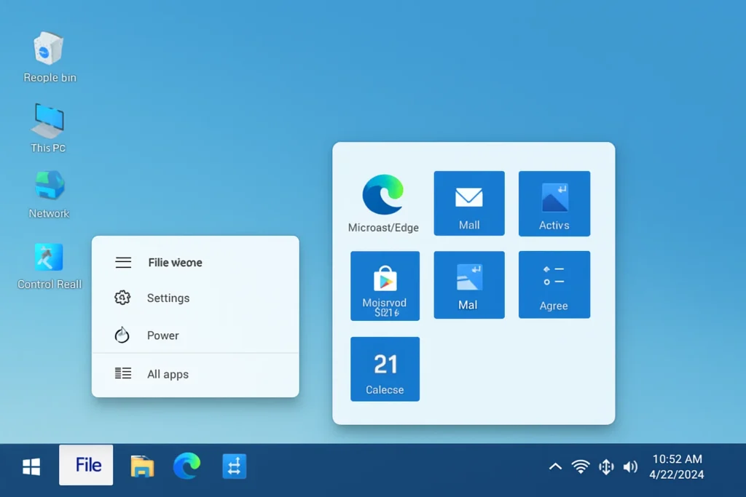Open the Mall envelope tile
746x497 pixels.
tap(469, 203)
